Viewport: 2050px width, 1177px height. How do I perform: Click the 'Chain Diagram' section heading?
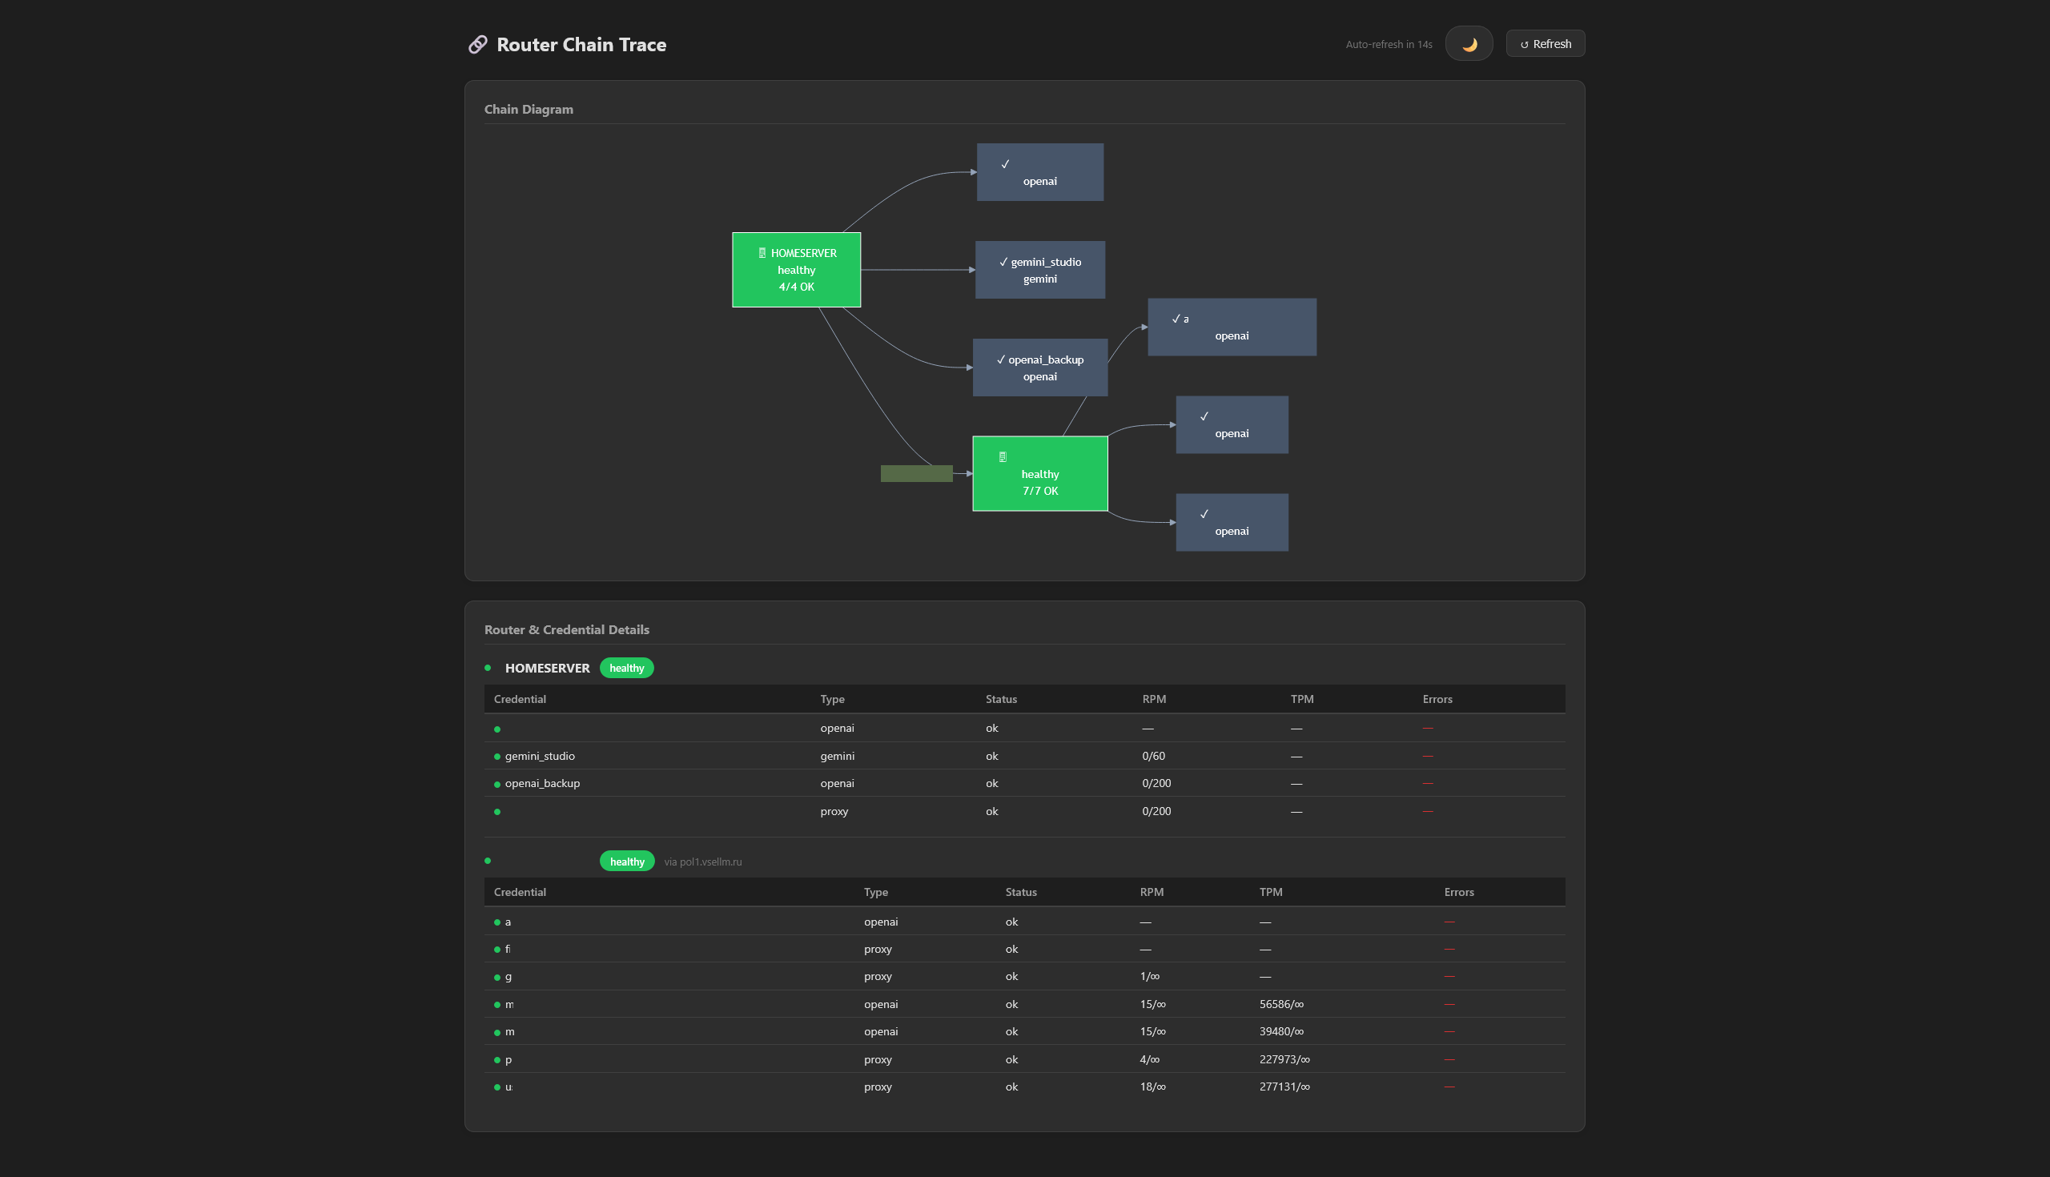529,109
